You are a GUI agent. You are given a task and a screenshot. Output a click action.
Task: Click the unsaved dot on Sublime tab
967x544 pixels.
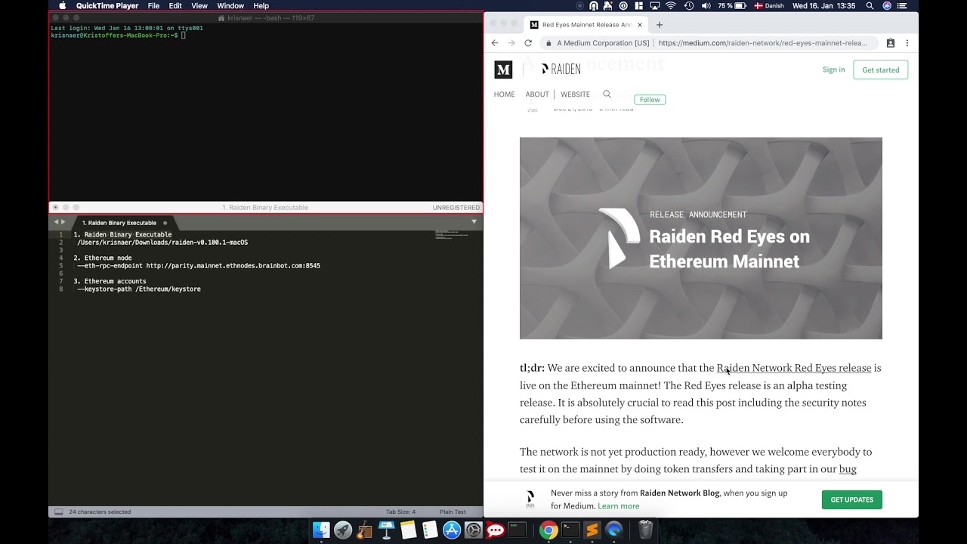point(165,223)
